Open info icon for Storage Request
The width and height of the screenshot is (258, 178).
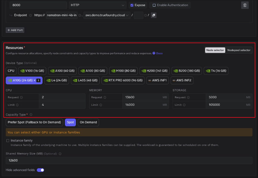(x=188, y=98)
